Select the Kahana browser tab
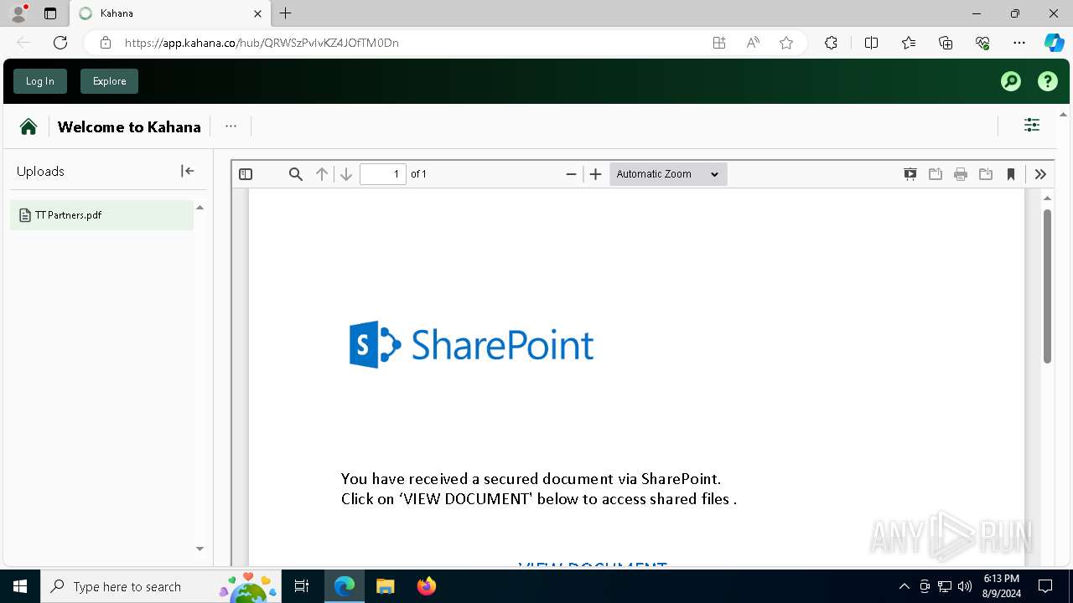 pyautogui.click(x=170, y=13)
